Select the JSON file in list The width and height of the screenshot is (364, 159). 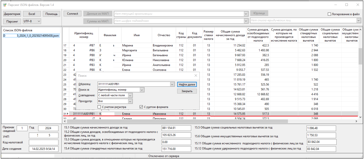pyautogui.click(x=31, y=36)
